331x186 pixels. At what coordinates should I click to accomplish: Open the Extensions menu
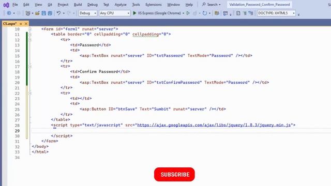point(154,5)
